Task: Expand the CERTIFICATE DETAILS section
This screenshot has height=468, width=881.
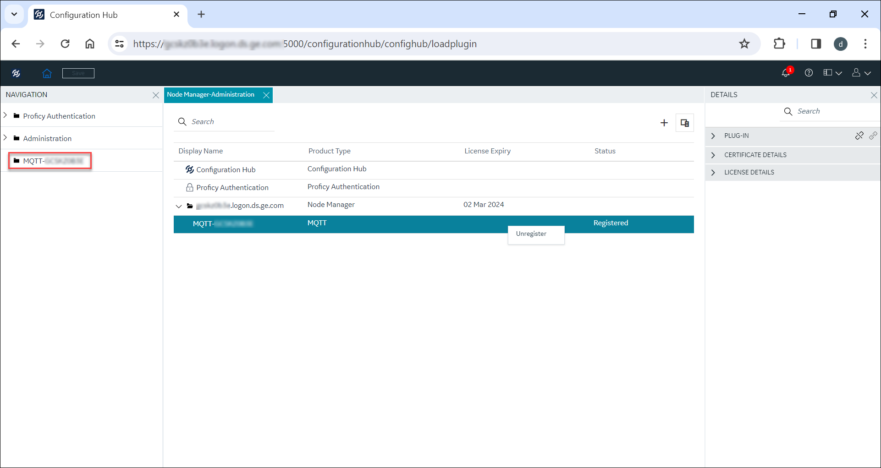Action: pyautogui.click(x=713, y=155)
